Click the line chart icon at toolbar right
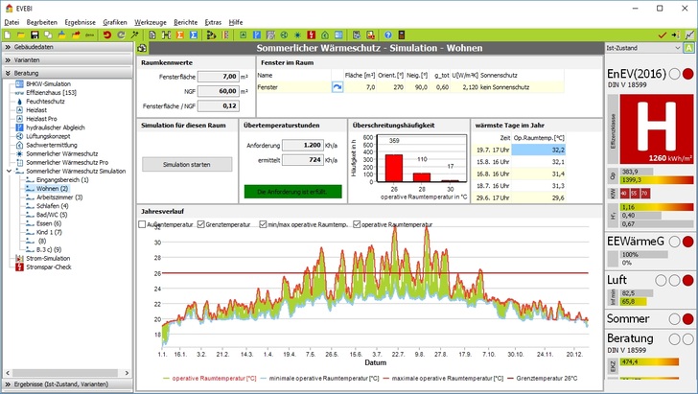 688,35
